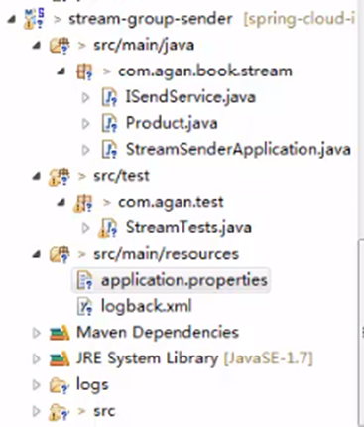Collapse the src/test folder
Viewport: 364px width, 427px height.
(37, 176)
